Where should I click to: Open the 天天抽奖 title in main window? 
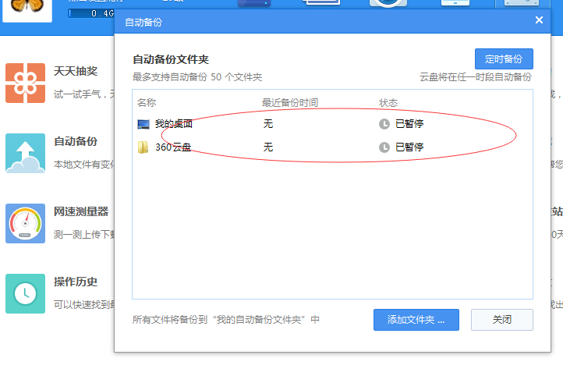tap(76, 71)
